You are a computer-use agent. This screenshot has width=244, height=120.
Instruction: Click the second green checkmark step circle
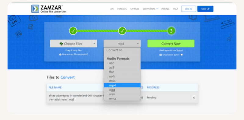(122, 31)
